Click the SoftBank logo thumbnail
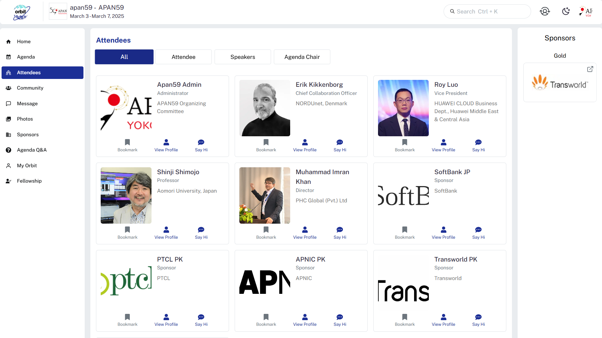 (x=403, y=195)
